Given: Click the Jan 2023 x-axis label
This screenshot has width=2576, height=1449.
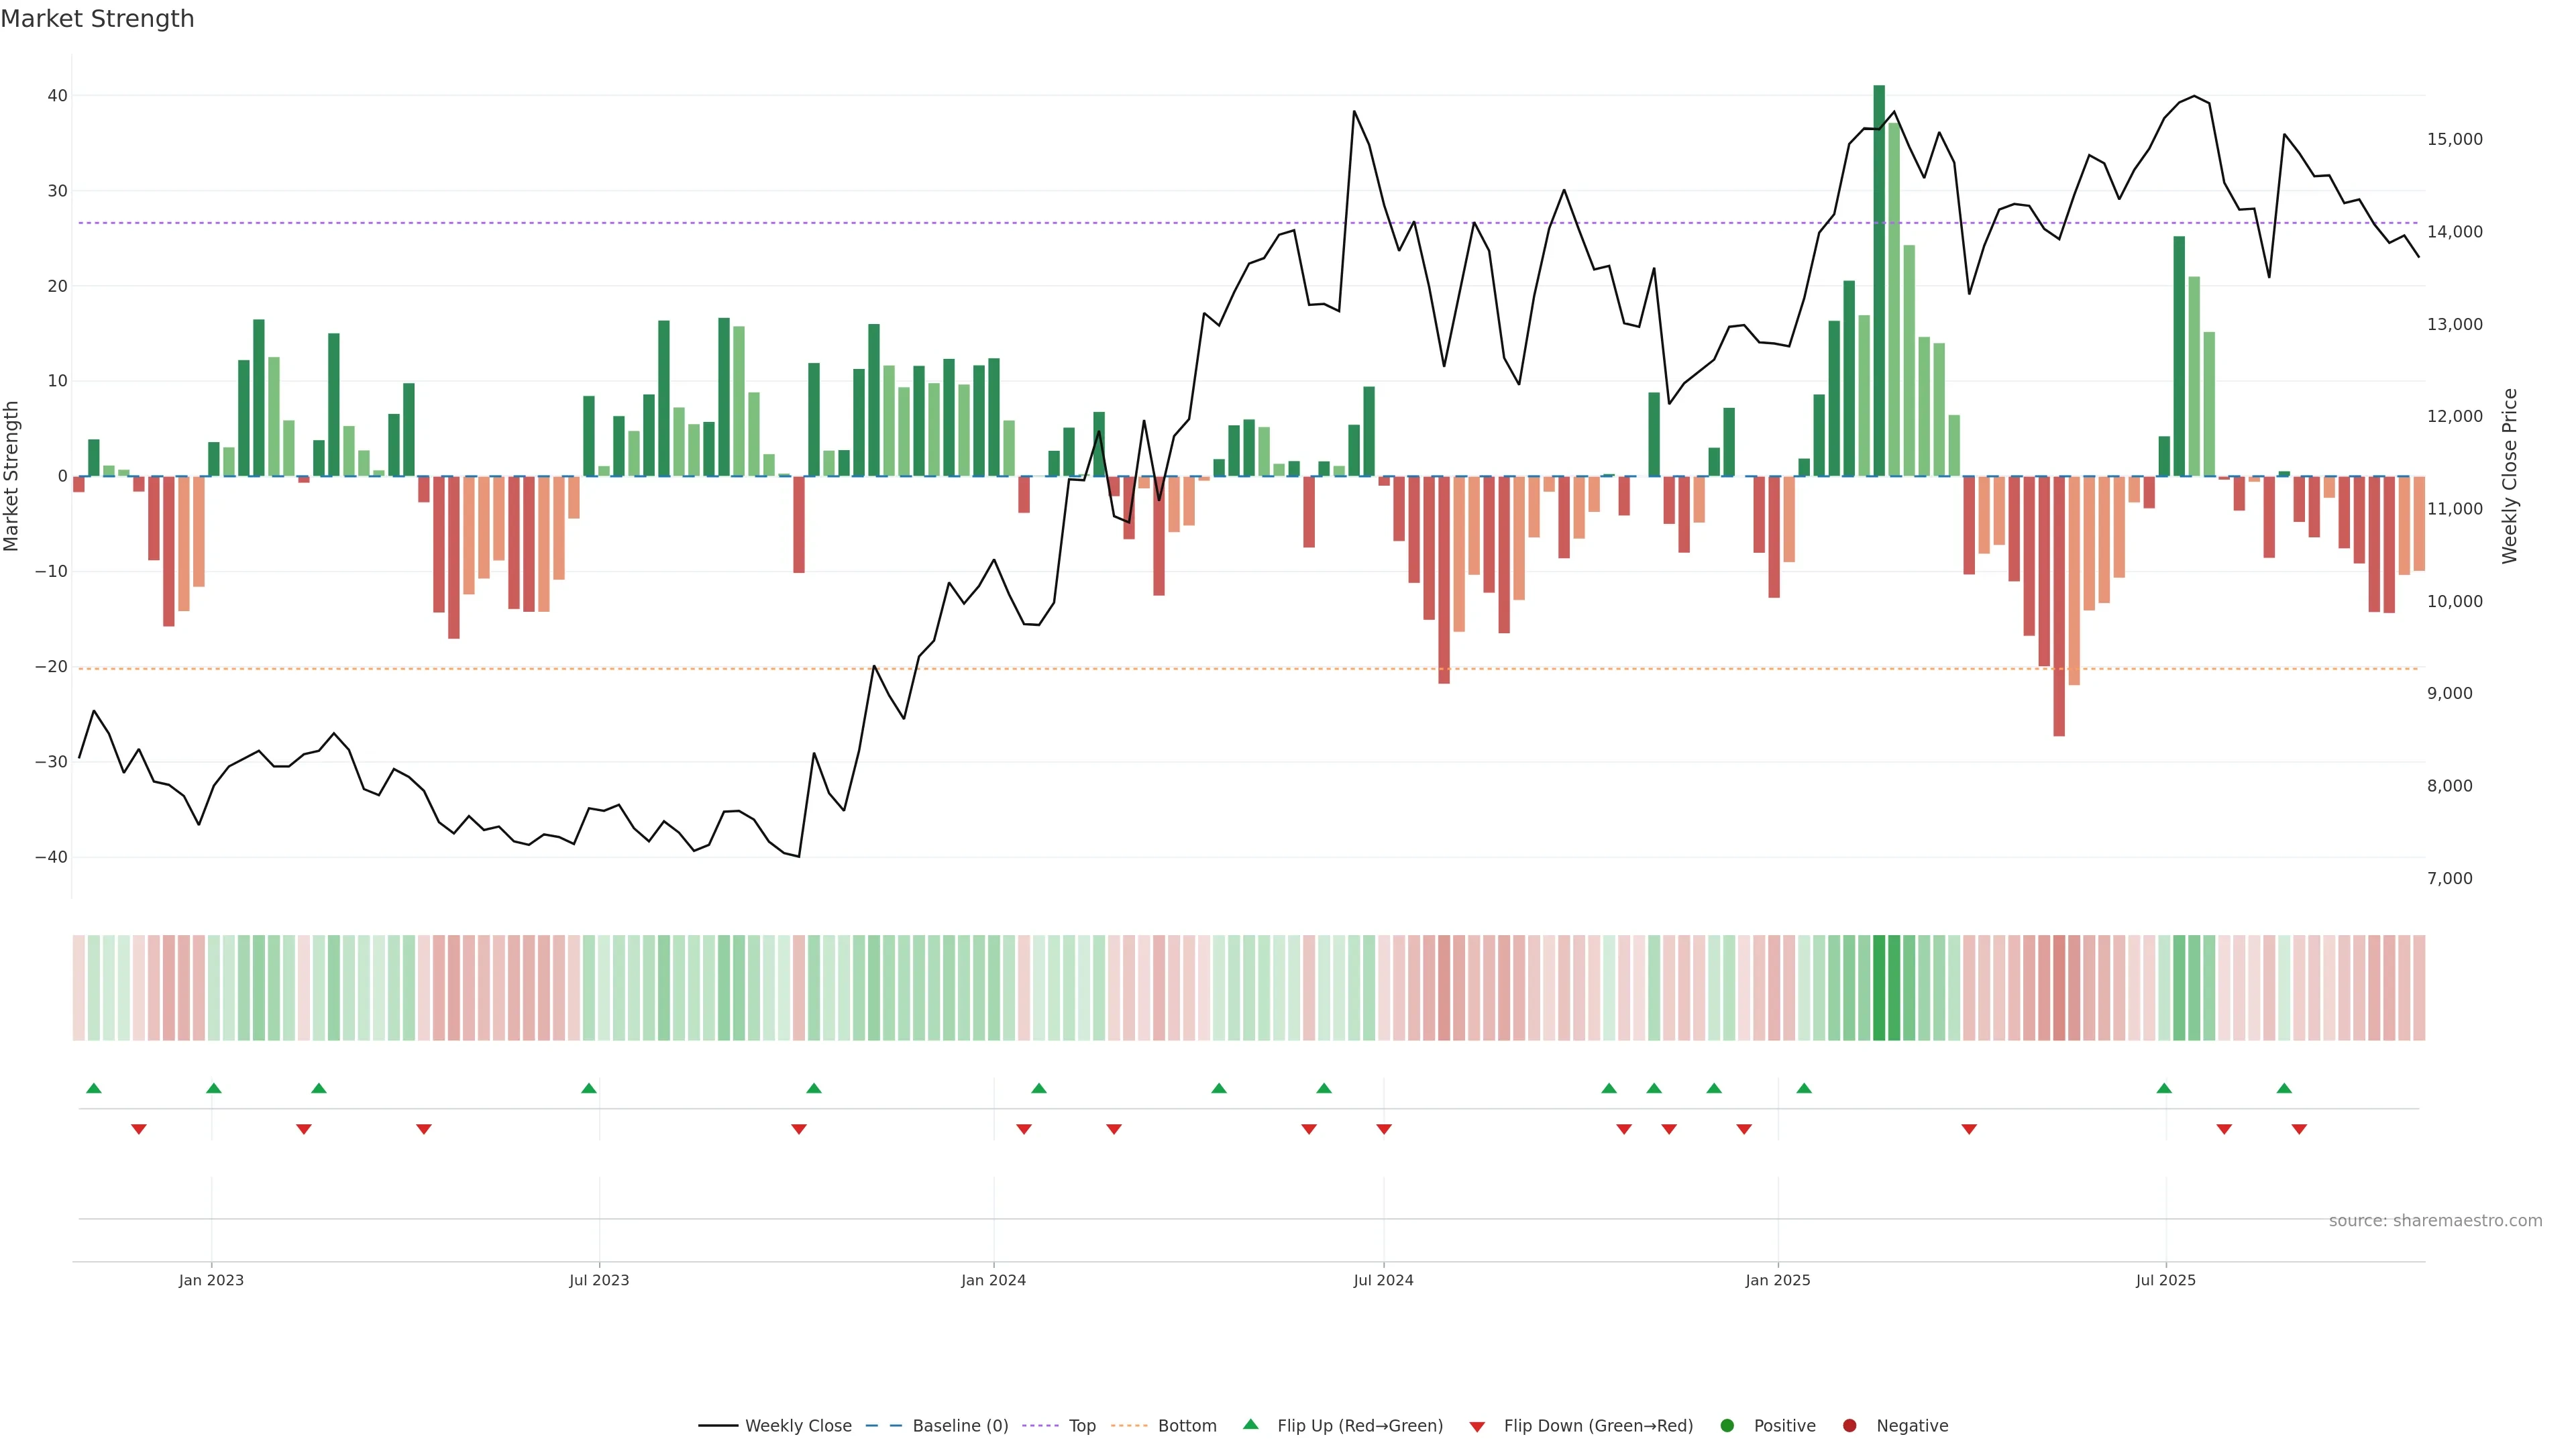Looking at the screenshot, I should tap(211, 1280).
